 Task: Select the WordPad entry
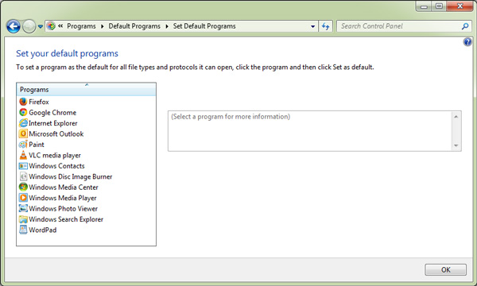click(x=43, y=230)
